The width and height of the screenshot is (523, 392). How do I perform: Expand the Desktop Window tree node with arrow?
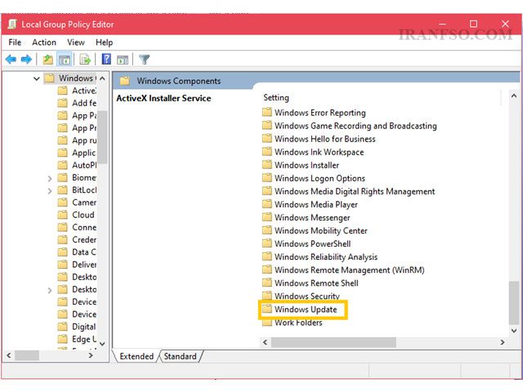point(50,290)
